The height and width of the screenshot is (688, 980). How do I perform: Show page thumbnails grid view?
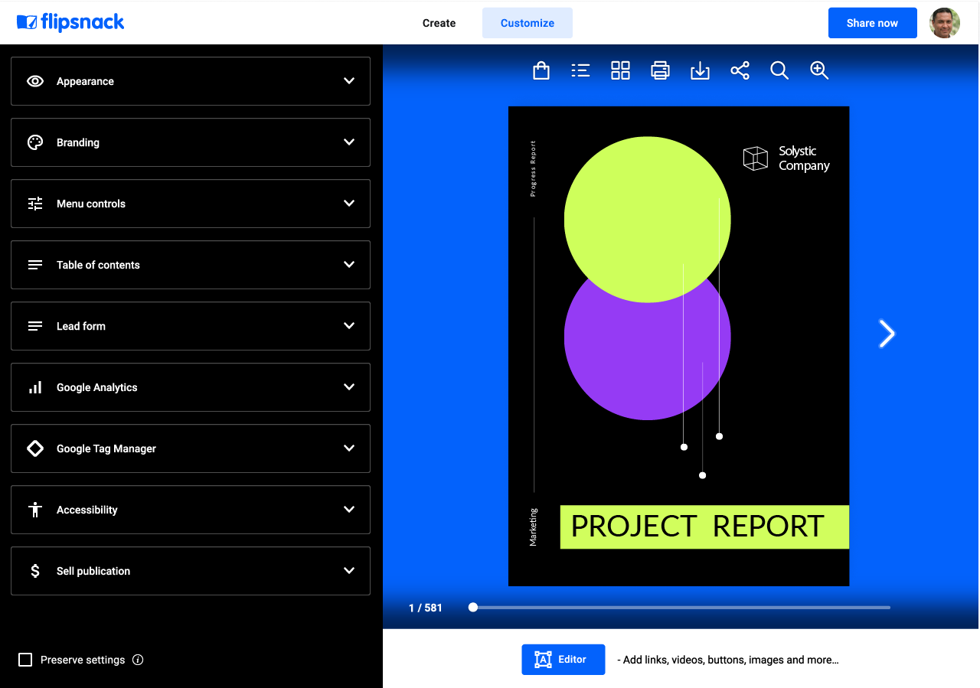pos(620,71)
